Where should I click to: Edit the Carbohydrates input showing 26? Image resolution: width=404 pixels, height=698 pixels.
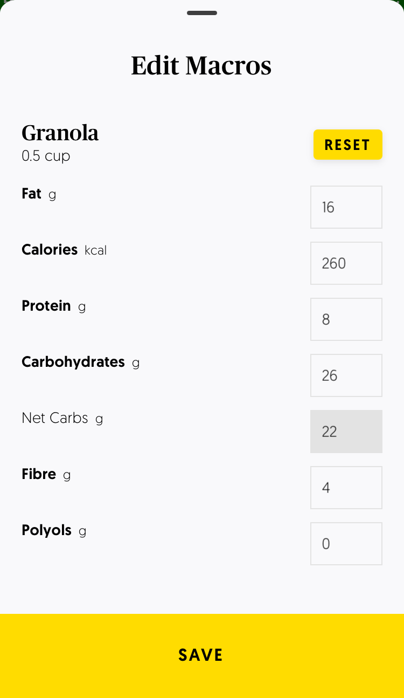tap(346, 375)
